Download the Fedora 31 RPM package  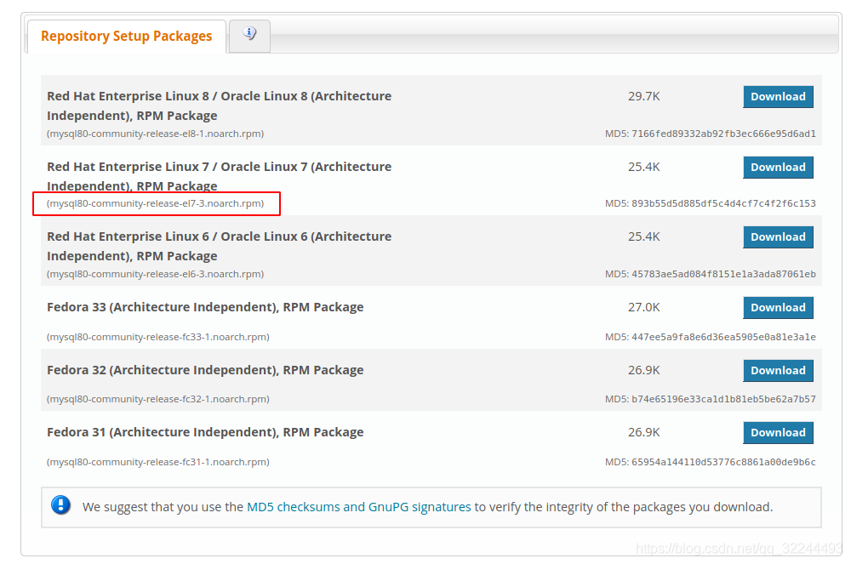coord(778,433)
